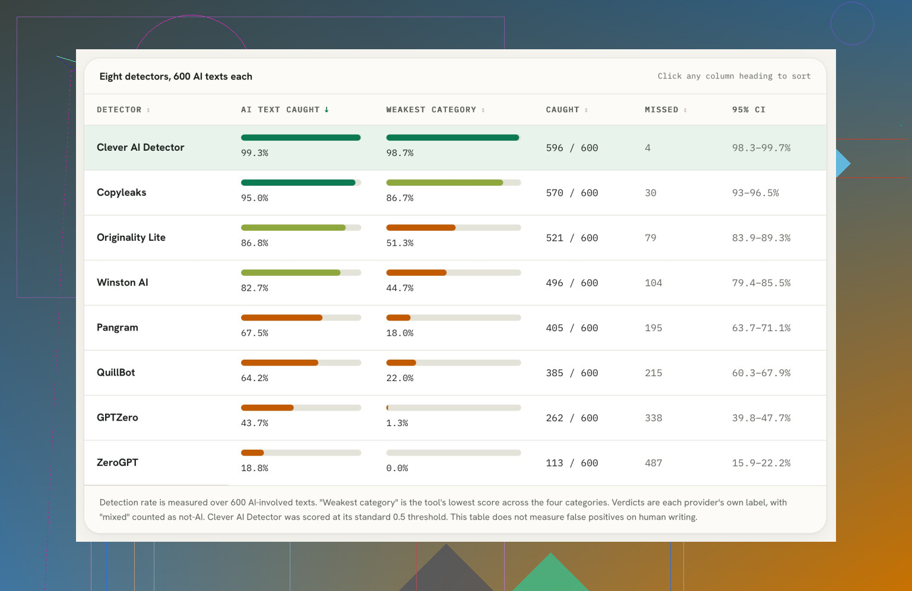Screen dimensions: 912x591
Task: Click GPTZero's 43.7% detection bar
Action: point(267,408)
